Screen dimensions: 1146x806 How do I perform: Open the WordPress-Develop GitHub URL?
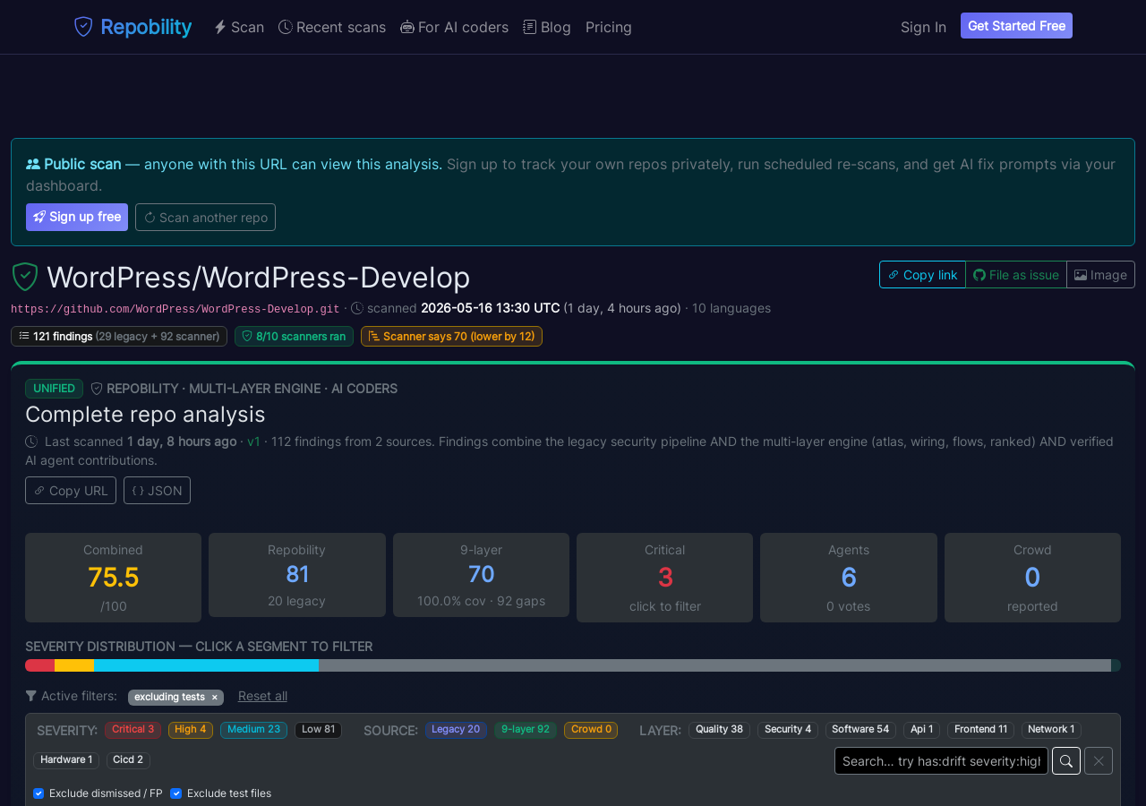tap(175, 308)
